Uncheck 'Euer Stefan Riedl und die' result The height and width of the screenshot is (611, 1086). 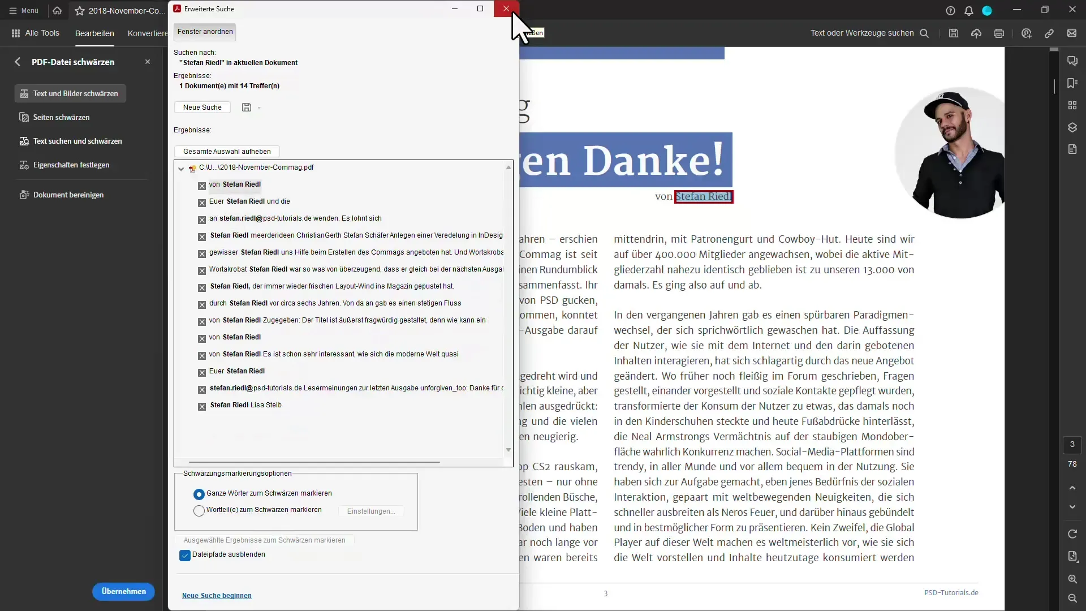pos(202,203)
